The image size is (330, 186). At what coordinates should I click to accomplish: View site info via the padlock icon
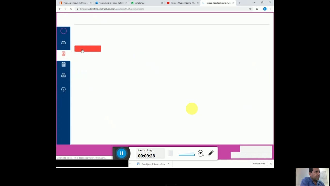click(x=77, y=9)
